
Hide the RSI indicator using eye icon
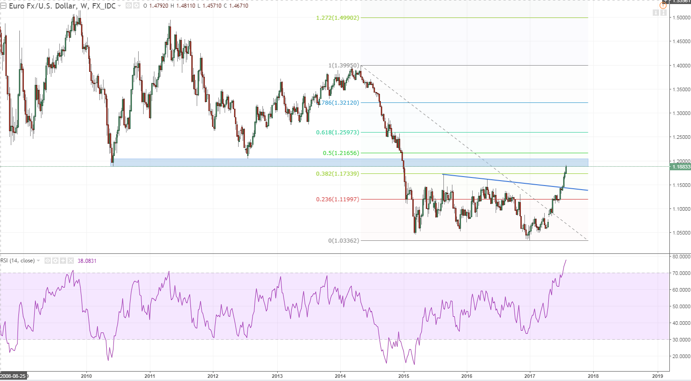(x=48, y=261)
